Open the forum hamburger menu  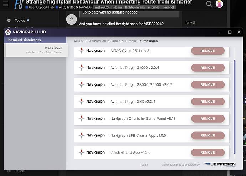[x=5, y=4]
